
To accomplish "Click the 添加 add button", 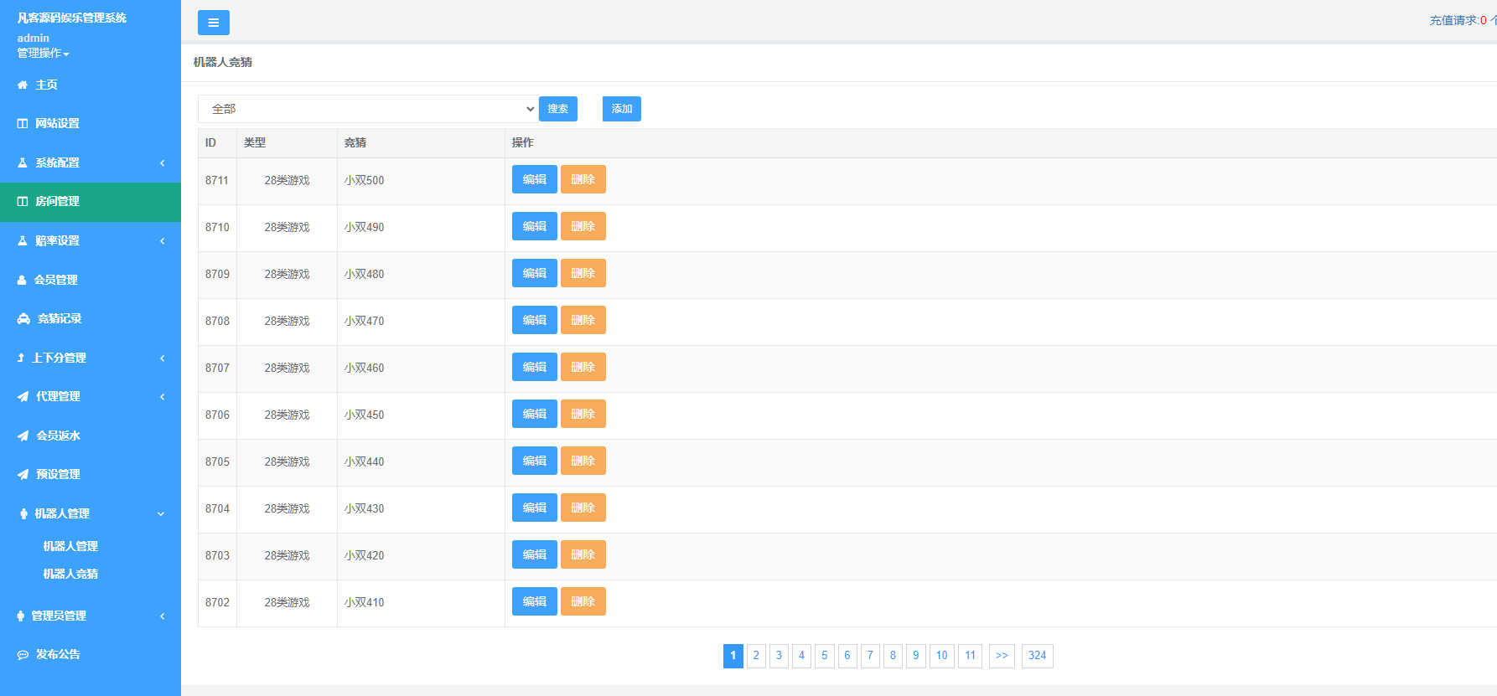I will coord(621,109).
